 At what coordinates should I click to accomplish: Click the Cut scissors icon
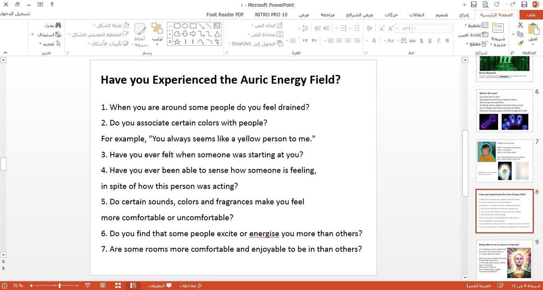point(520,26)
